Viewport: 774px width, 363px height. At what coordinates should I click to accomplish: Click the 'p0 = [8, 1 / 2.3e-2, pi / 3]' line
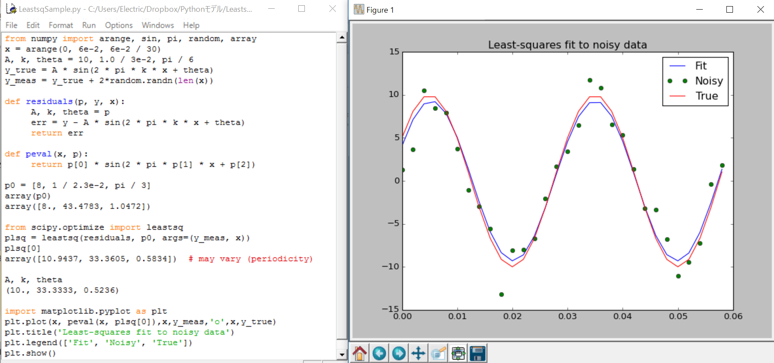tap(77, 186)
